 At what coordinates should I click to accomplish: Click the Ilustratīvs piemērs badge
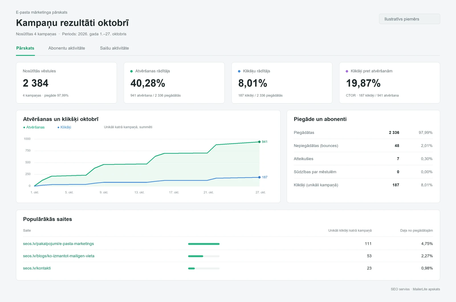(x=410, y=19)
